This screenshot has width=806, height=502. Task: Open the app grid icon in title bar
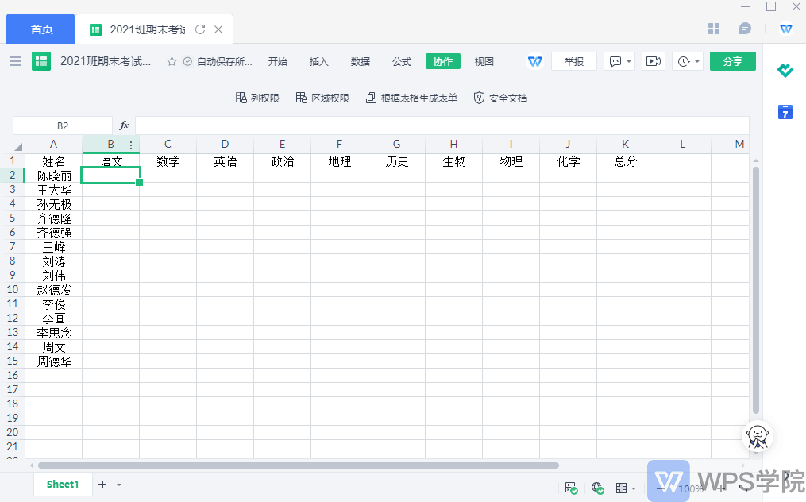(x=713, y=29)
